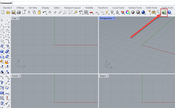Choose the Polygon hexagon tool
This screenshot has width=175, height=108.
[x=2, y=41]
